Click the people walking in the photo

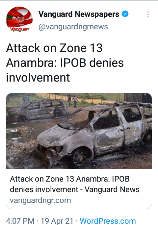click(x=73, y=101)
